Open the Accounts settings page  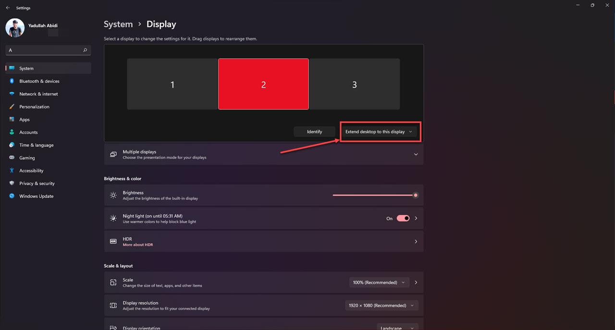tap(48, 132)
